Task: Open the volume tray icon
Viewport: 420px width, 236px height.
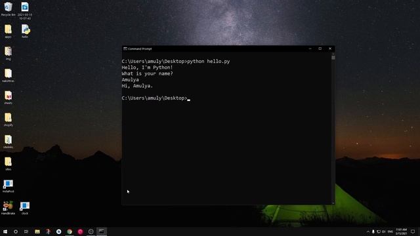Action: click(x=383, y=231)
